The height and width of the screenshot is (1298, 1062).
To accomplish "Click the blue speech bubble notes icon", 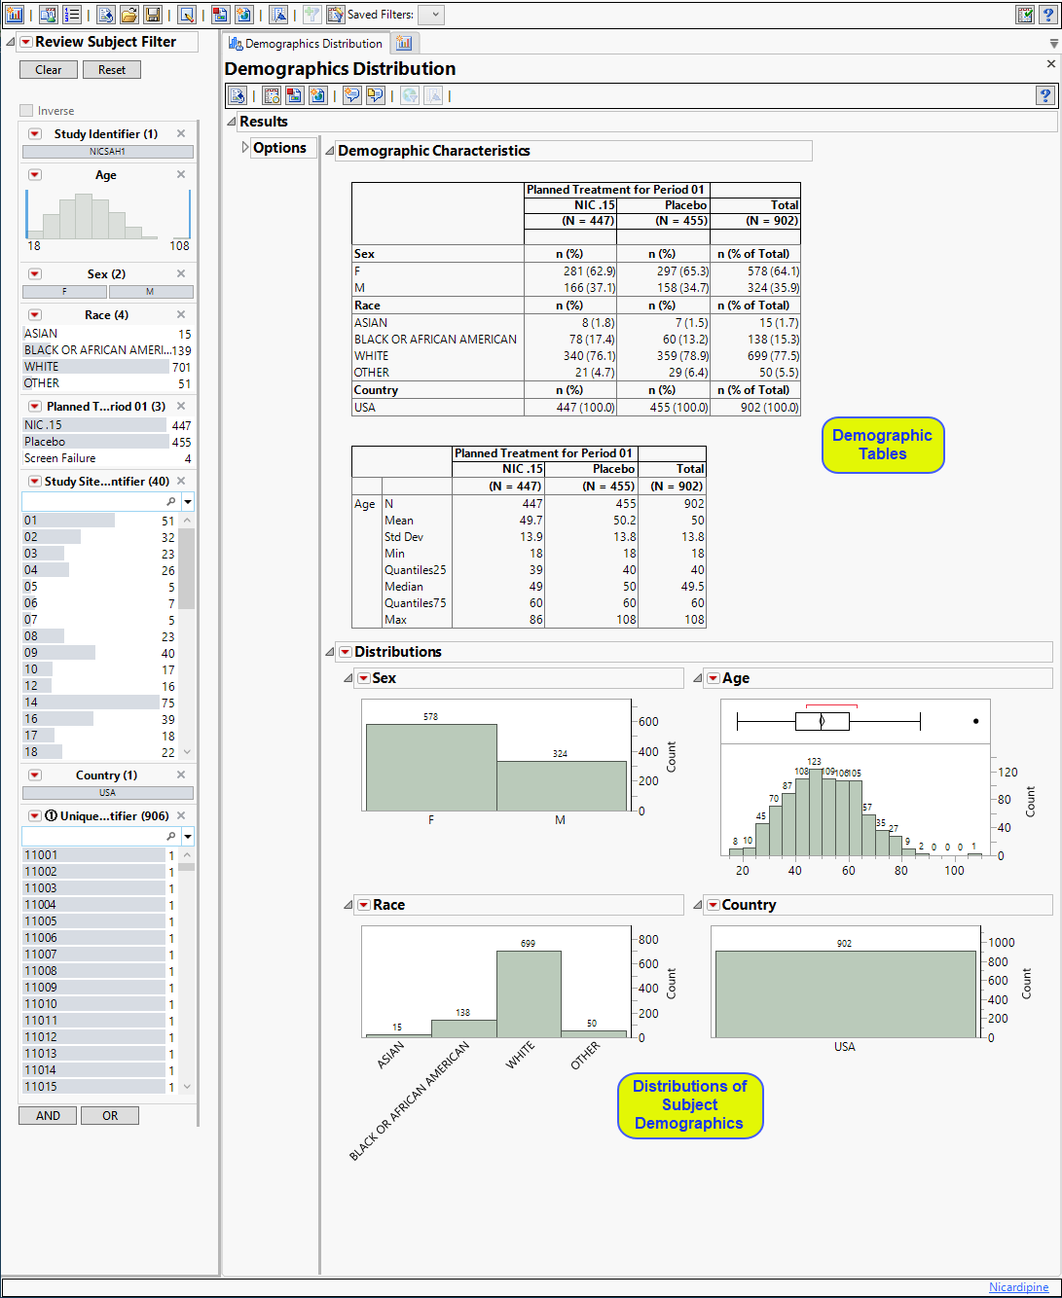I will pos(351,95).
